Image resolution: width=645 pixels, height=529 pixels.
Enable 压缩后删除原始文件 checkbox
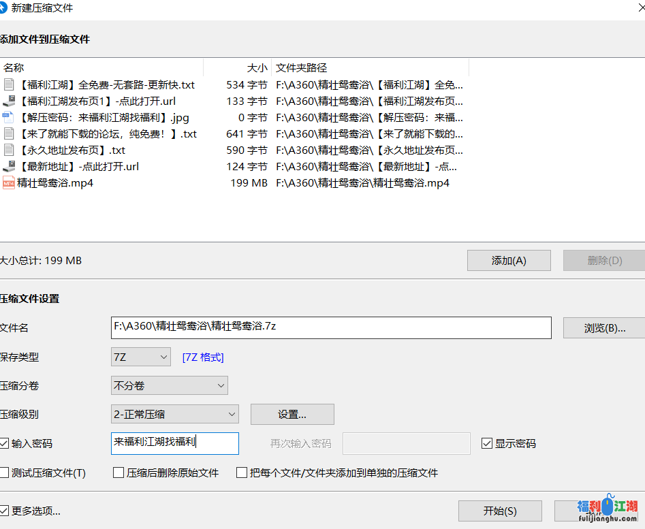pos(119,472)
